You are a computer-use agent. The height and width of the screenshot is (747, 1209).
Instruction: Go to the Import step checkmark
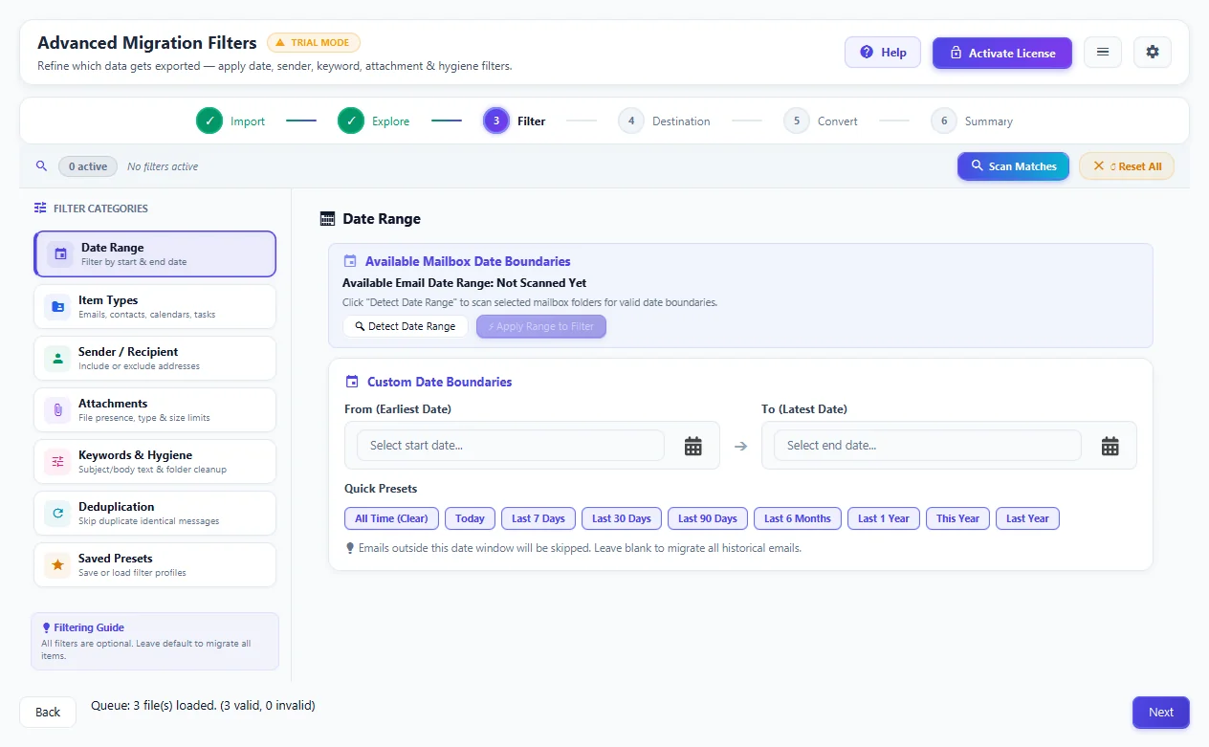[209, 121]
